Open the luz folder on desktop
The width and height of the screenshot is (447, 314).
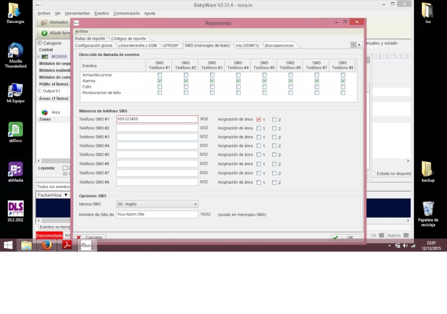click(x=427, y=13)
